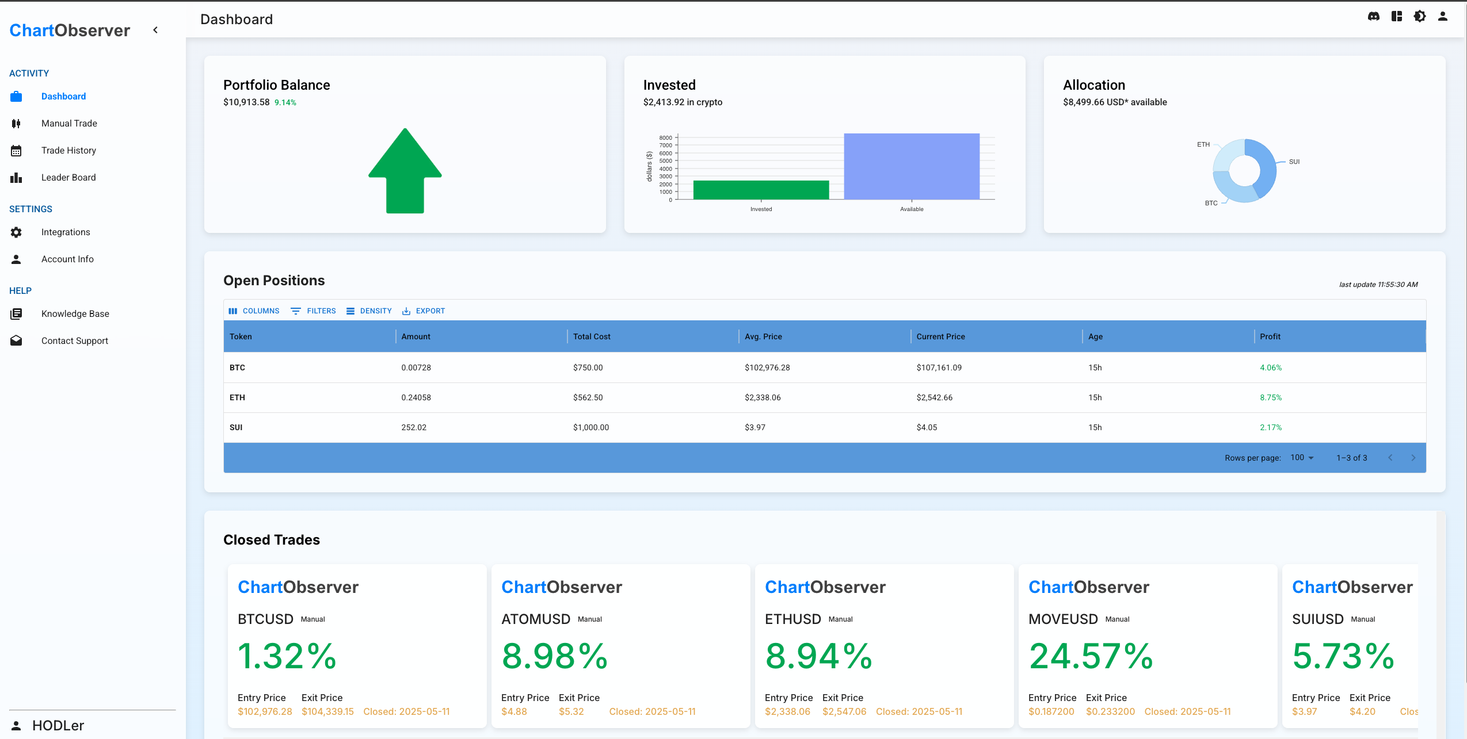Open the Leader Board page
The width and height of the screenshot is (1467, 739).
pos(68,178)
